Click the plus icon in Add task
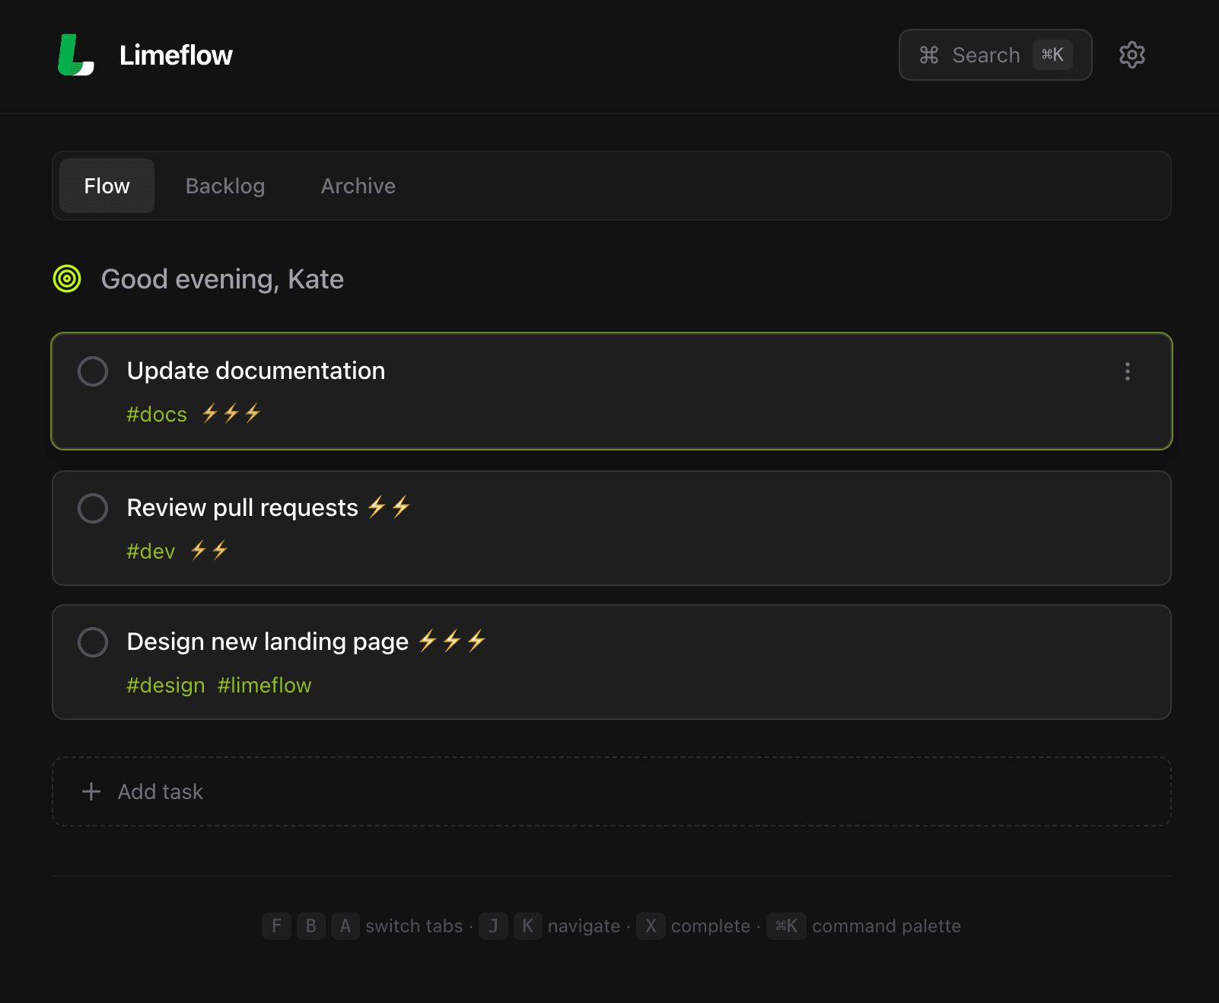This screenshot has width=1219, height=1003. (x=91, y=791)
